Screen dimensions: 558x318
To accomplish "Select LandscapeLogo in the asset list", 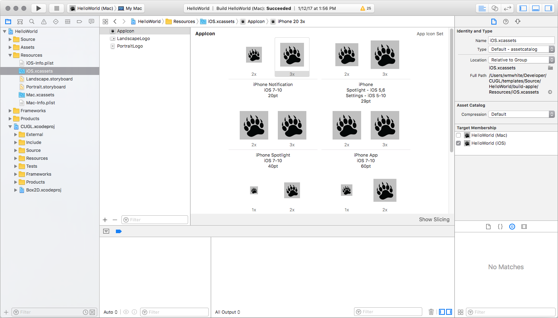I will pos(133,38).
